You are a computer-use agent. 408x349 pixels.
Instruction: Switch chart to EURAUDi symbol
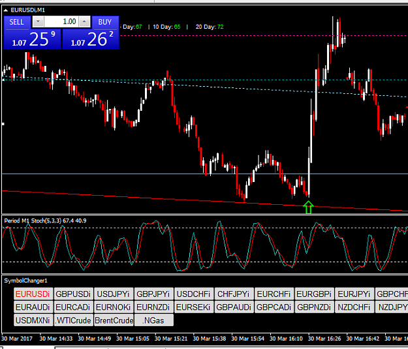pos(33,307)
